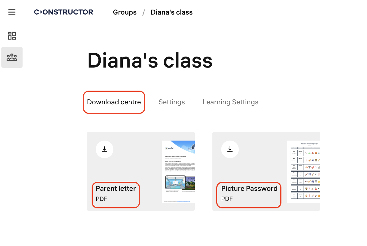
Task: Click PDF label under Picture Password
Action: pyautogui.click(x=227, y=199)
